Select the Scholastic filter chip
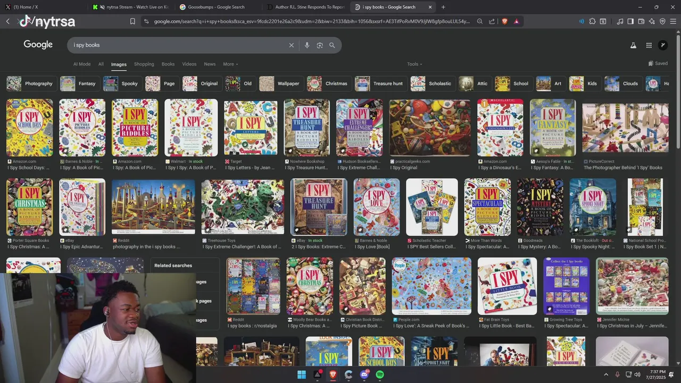The image size is (681, 383). click(x=431, y=84)
